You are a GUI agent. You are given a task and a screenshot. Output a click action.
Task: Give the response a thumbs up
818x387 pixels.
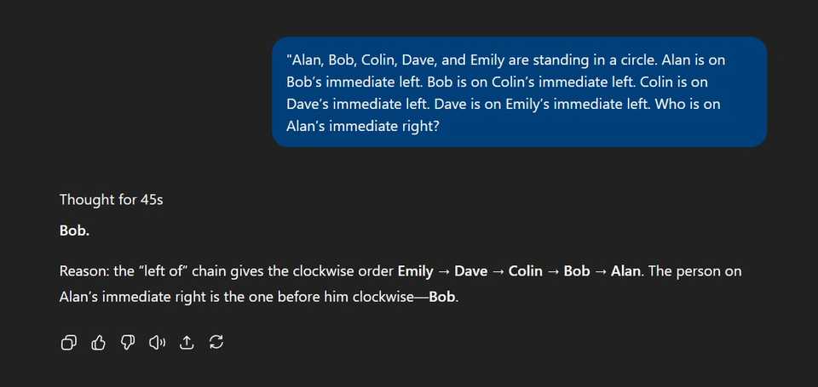click(x=98, y=343)
